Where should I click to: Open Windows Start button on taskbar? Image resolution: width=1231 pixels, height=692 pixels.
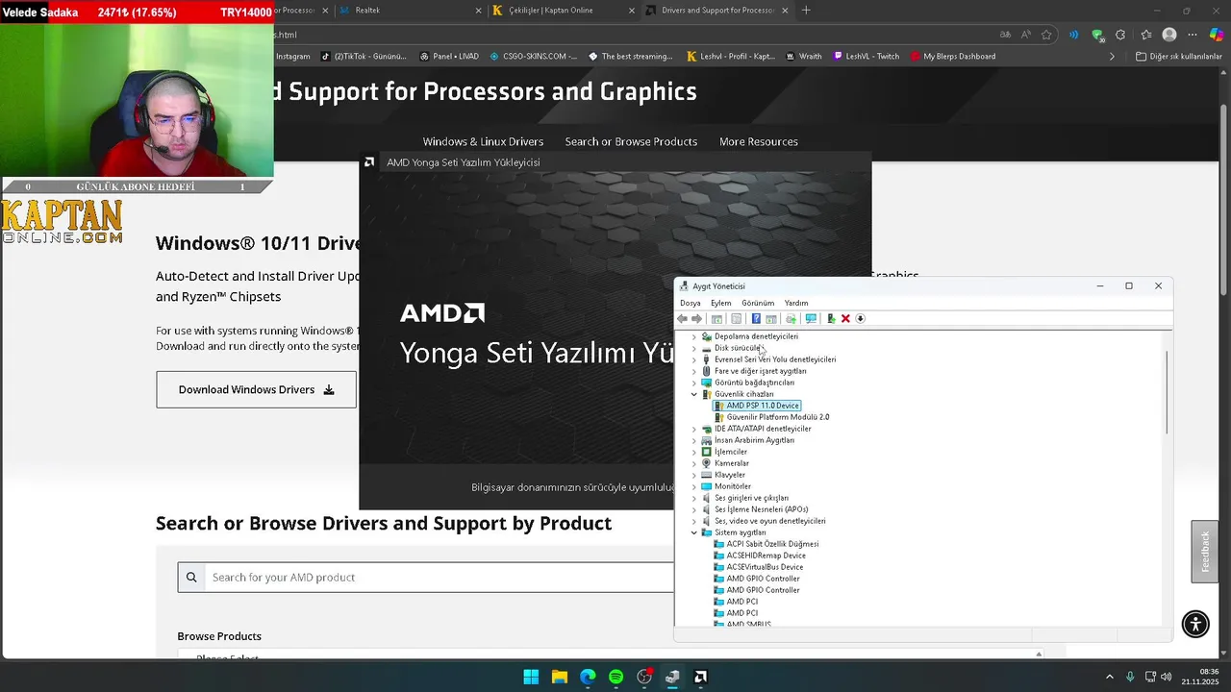[531, 677]
